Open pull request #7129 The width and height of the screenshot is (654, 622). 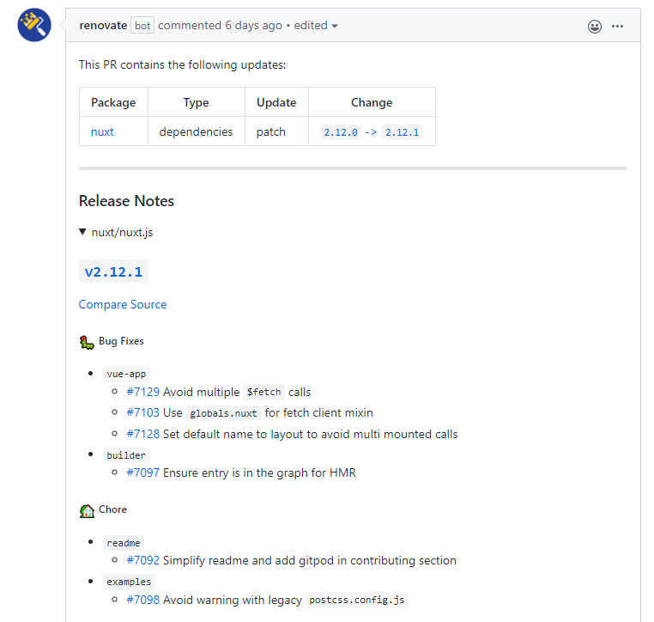143,392
